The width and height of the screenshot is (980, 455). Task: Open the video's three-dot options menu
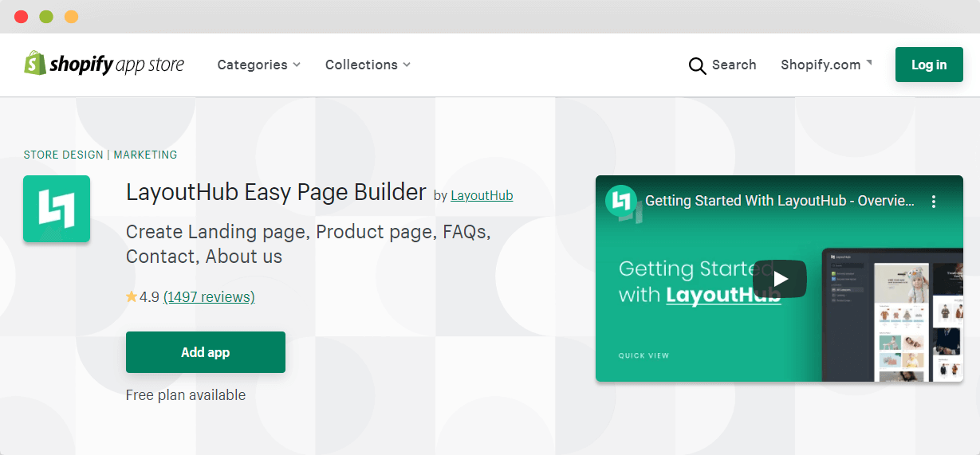click(934, 202)
